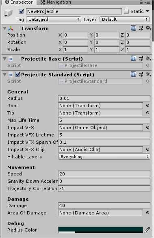Open object picker for Impact SFX Clip
Image resolution: width=154 pixels, height=238 pixels.
tap(147, 149)
